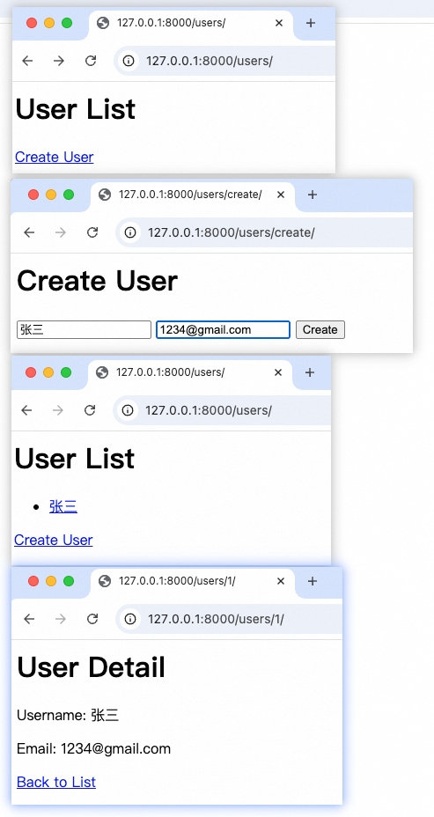Reload the users/create/ page
Image resolution: width=434 pixels, height=817 pixels.
tap(92, 232)
